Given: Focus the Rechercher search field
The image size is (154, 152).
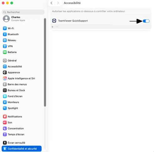Looking at the screenshot, I should [23, 12].
